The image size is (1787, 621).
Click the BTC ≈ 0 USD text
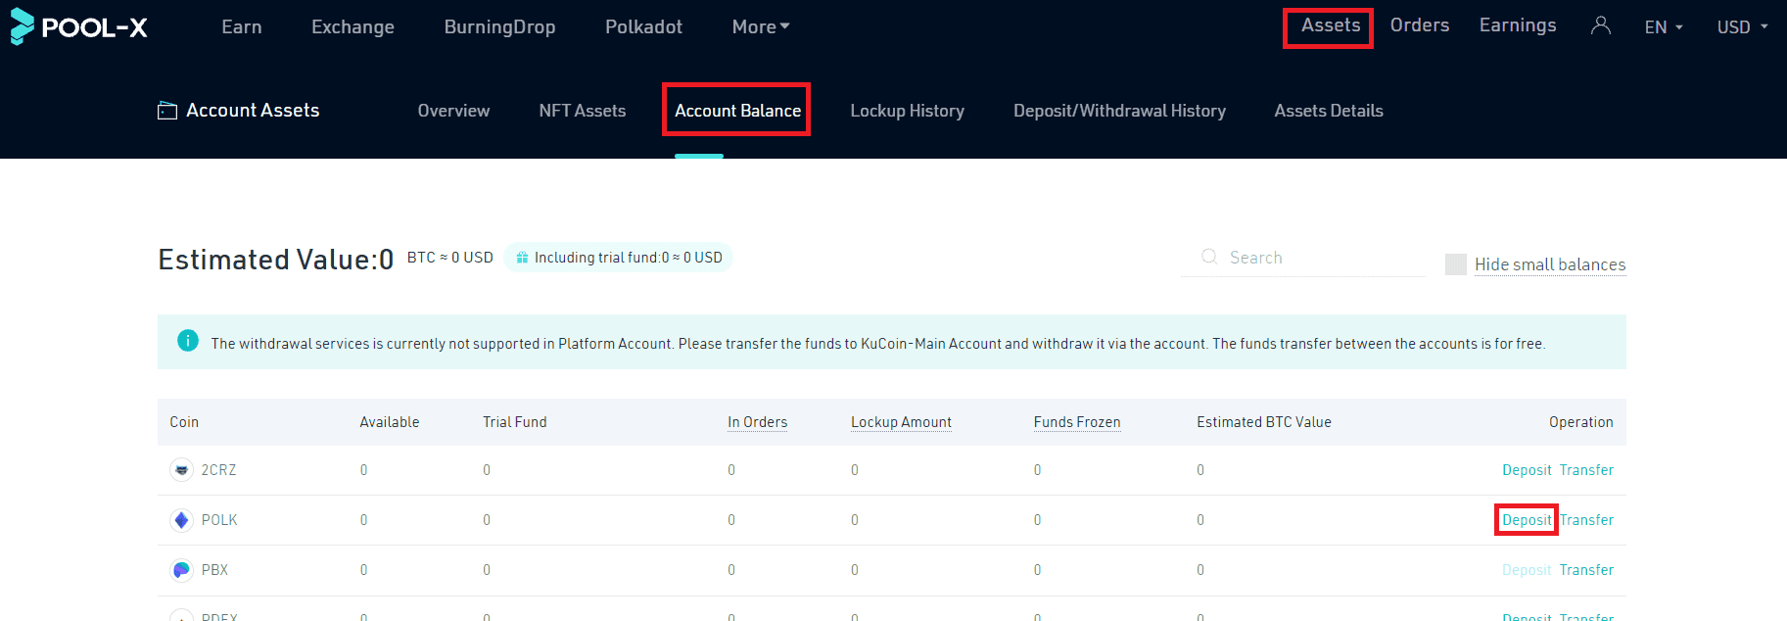point(450,258)
